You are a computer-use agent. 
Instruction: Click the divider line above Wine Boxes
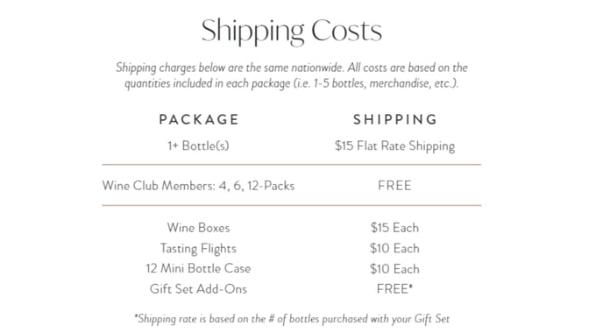pos(292,205)
